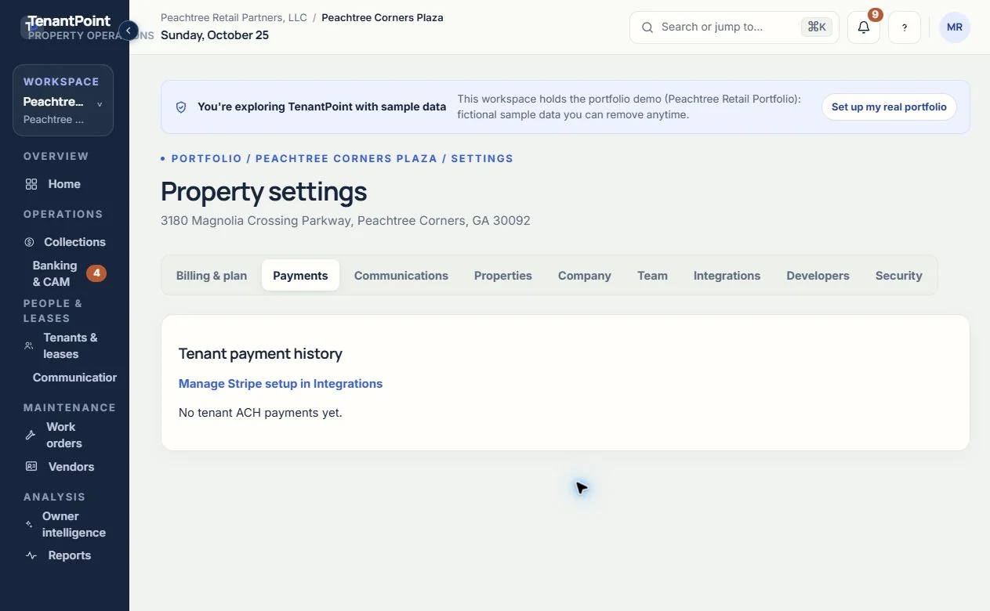Open the help question mark button
This screenshot has height=611, width=990.
click(x=905, y=27)
